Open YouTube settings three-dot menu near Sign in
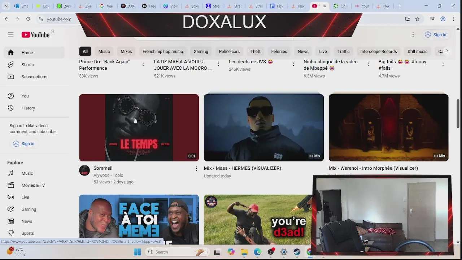This screenshot has width=462, height=260. point(413,35)
